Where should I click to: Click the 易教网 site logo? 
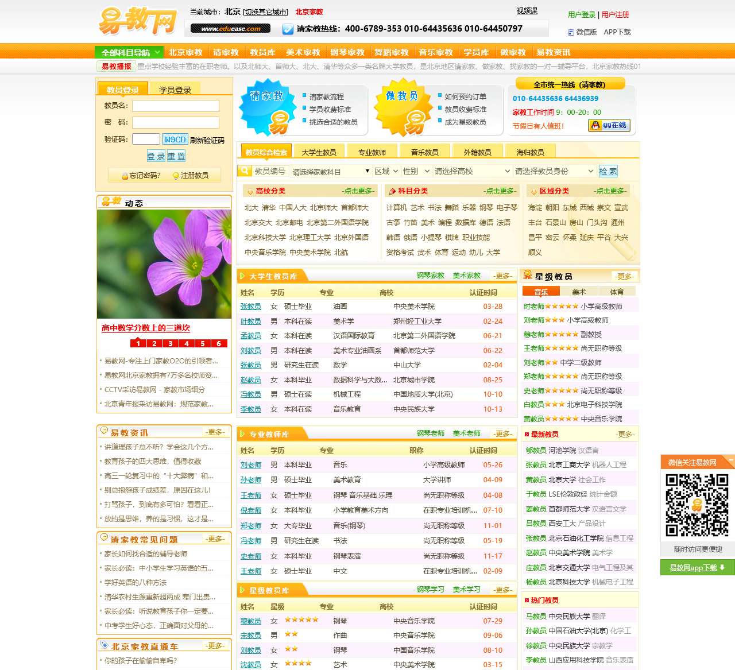click(136, 21)
